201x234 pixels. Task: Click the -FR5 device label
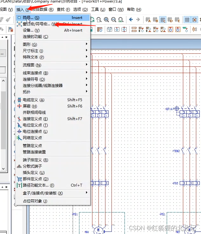pyautogui.click(x=176, y=183)
